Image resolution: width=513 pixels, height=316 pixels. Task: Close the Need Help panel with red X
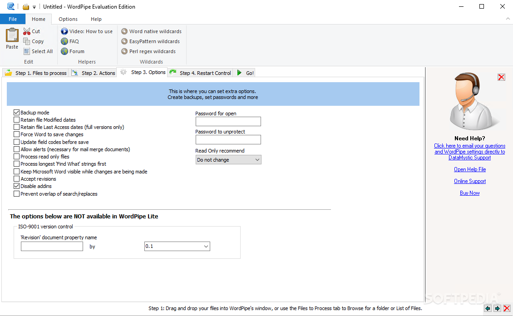click(501, 77)
